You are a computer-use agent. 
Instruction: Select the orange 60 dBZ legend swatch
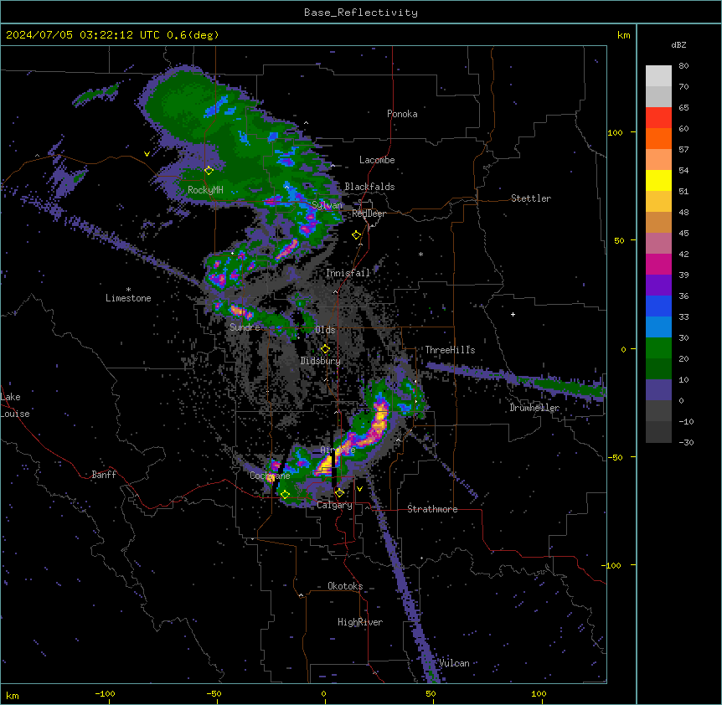[658, 138]
